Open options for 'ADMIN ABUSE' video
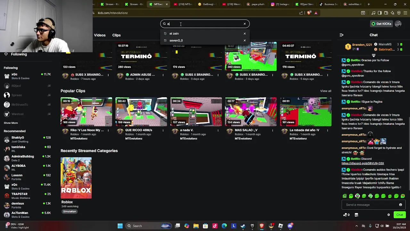 163,75
